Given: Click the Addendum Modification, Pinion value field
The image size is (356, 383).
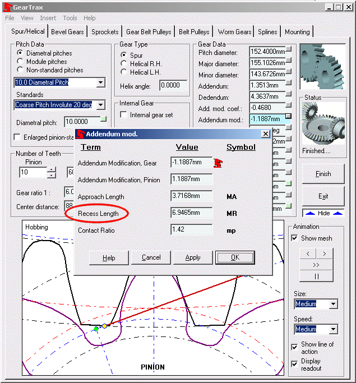Looking at the screenshot, I should 191,179.
